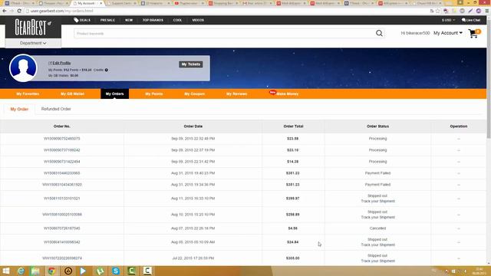Click the GearBest logo
This screenshot has width=491, height=276.
32,28
